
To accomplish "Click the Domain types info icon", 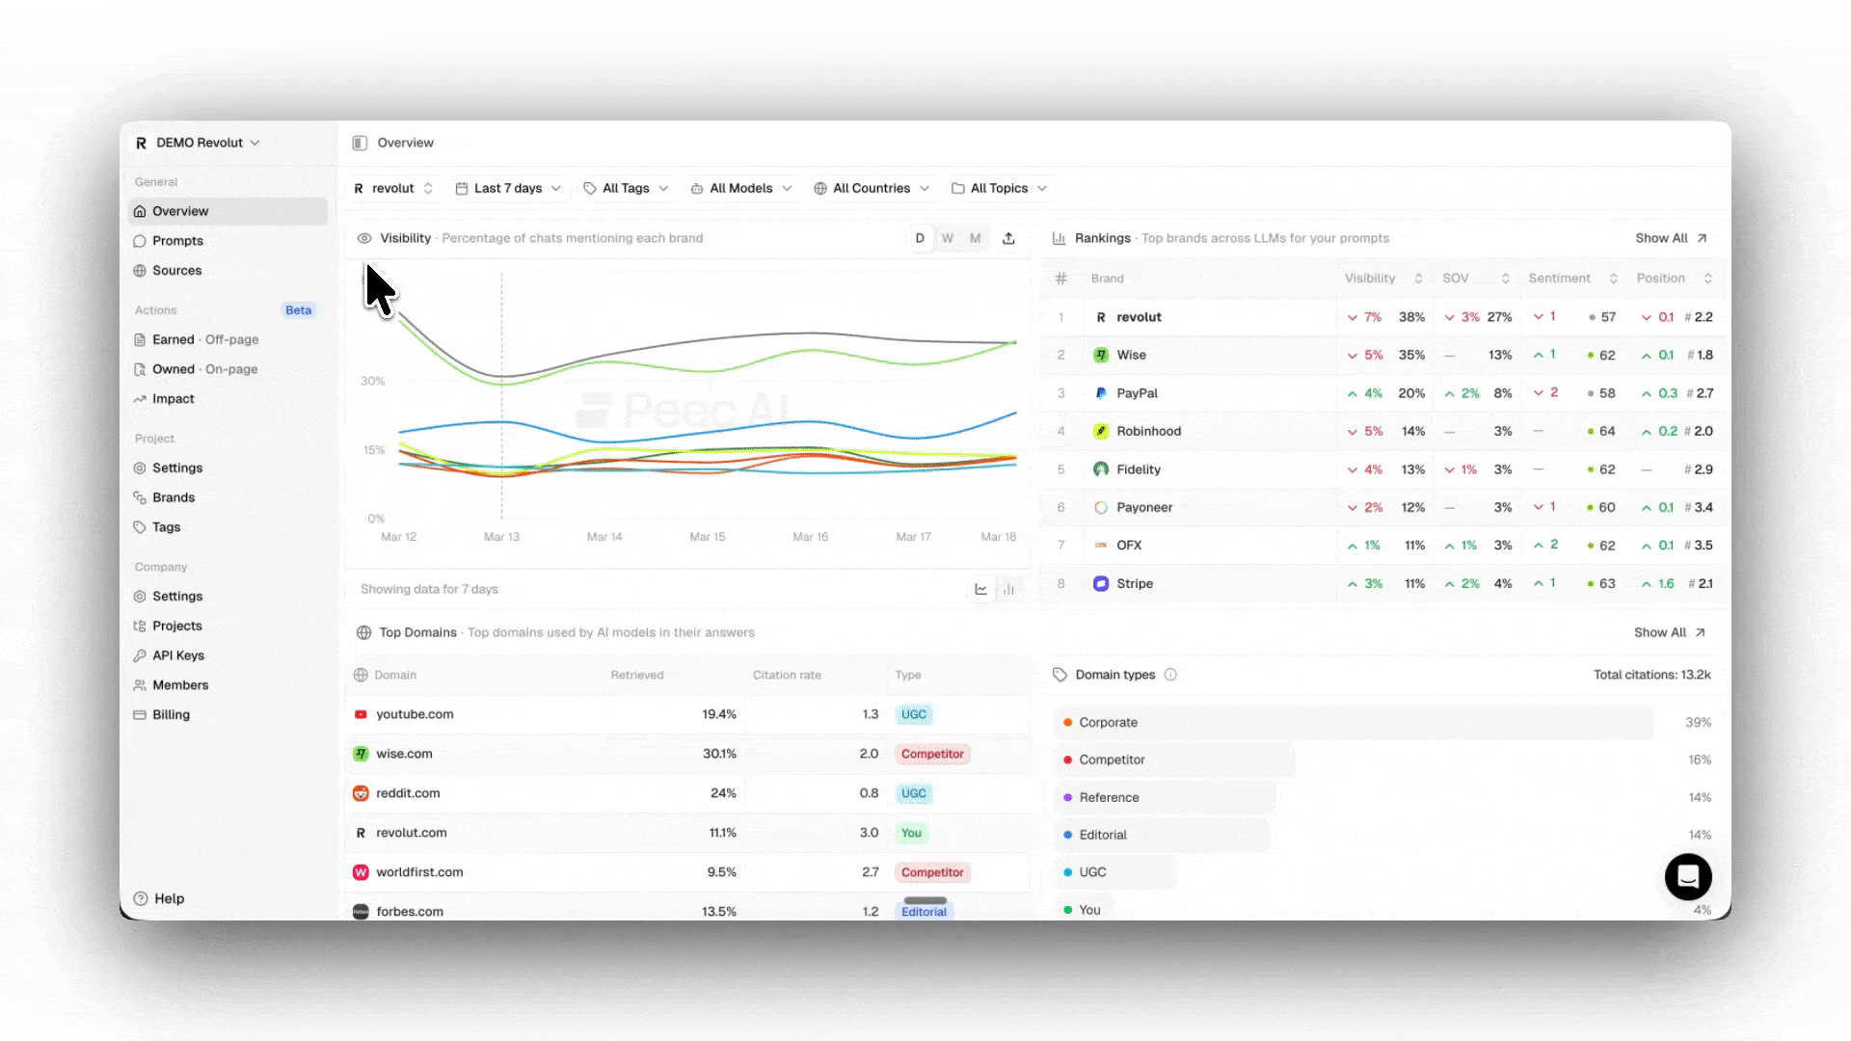I will tap(1170, 675).
